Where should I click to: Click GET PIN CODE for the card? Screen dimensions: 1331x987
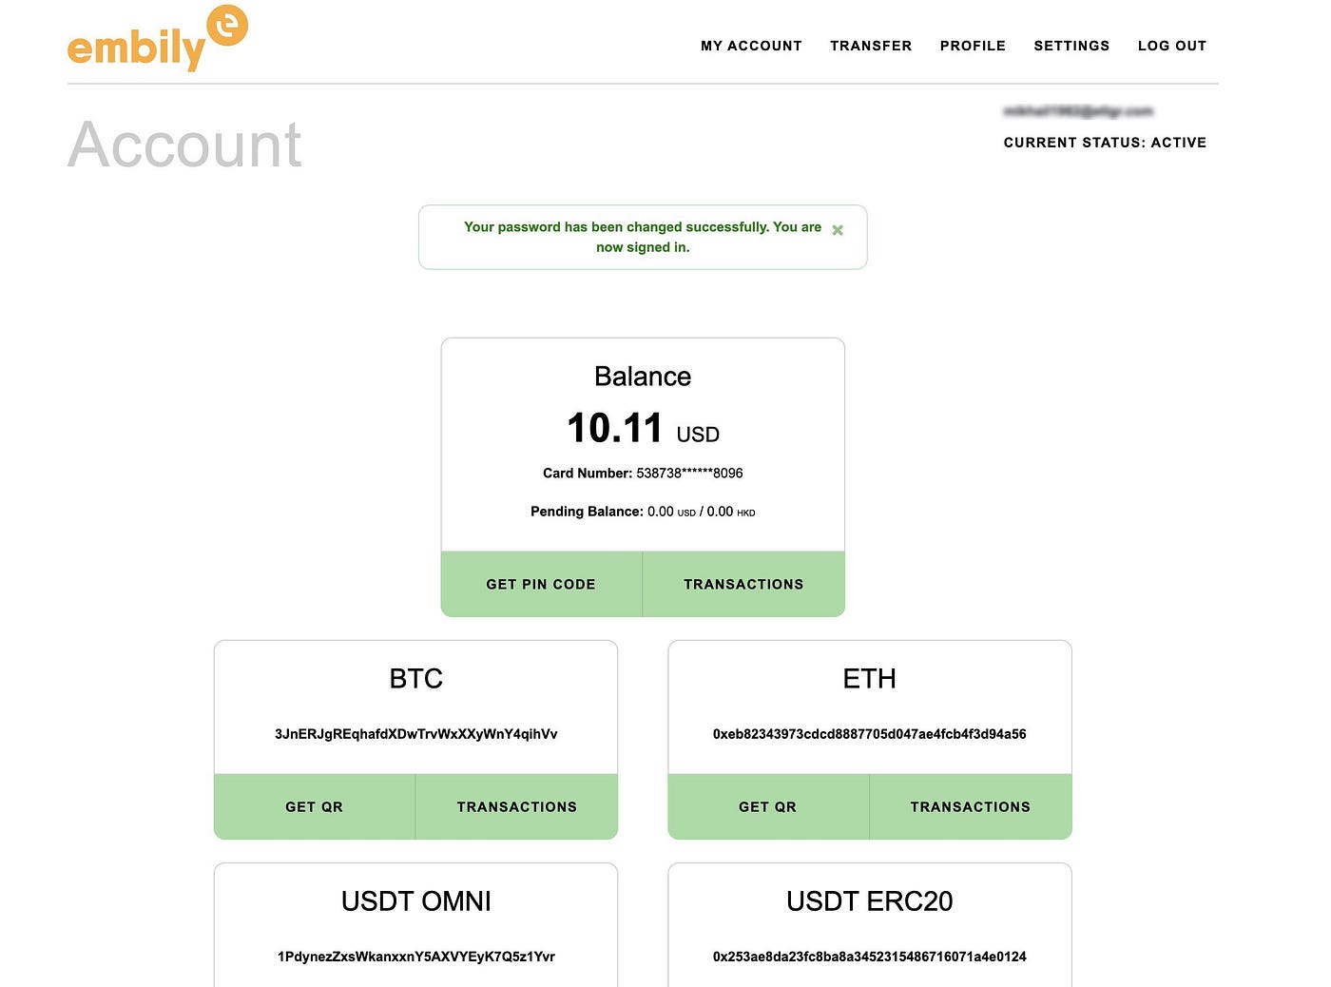point(541,584)
